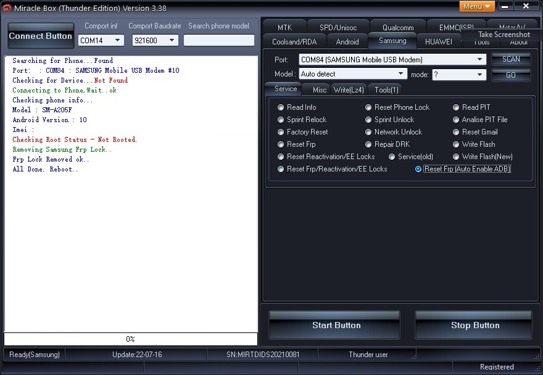Click the Update:22-07-16 status text
Viewport: 543px width, 375px height.
pos(137,355)
